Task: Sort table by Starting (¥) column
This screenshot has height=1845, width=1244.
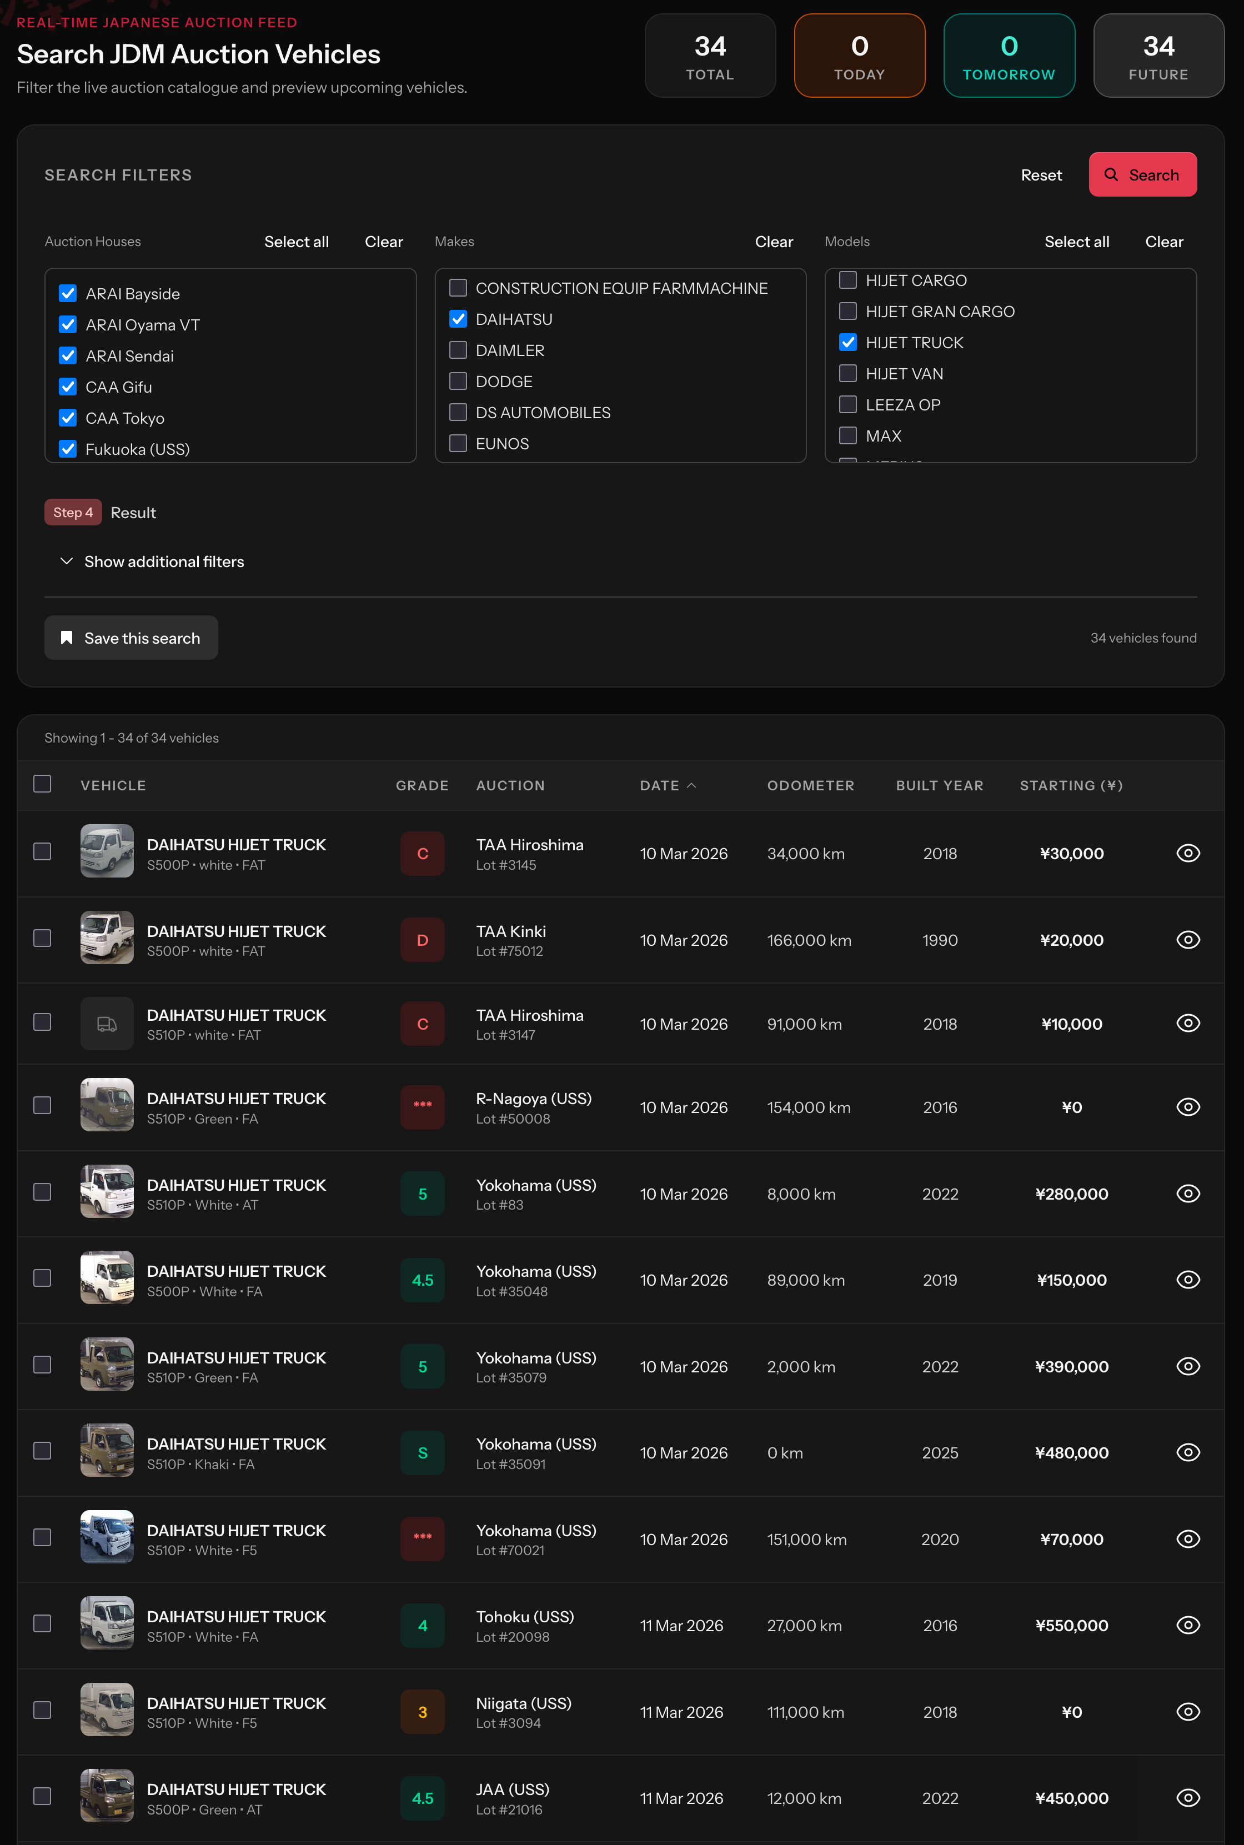Action: pos(1071,785)
